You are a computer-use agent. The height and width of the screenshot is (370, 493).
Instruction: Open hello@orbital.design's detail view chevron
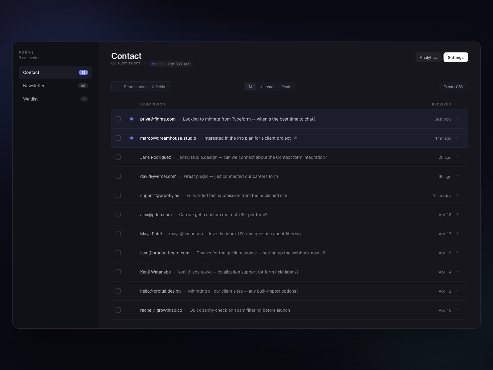(x=457, y=291)
